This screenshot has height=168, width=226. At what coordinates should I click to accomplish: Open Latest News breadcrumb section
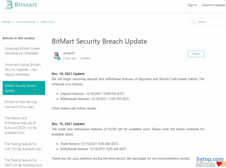click(47, 22)
